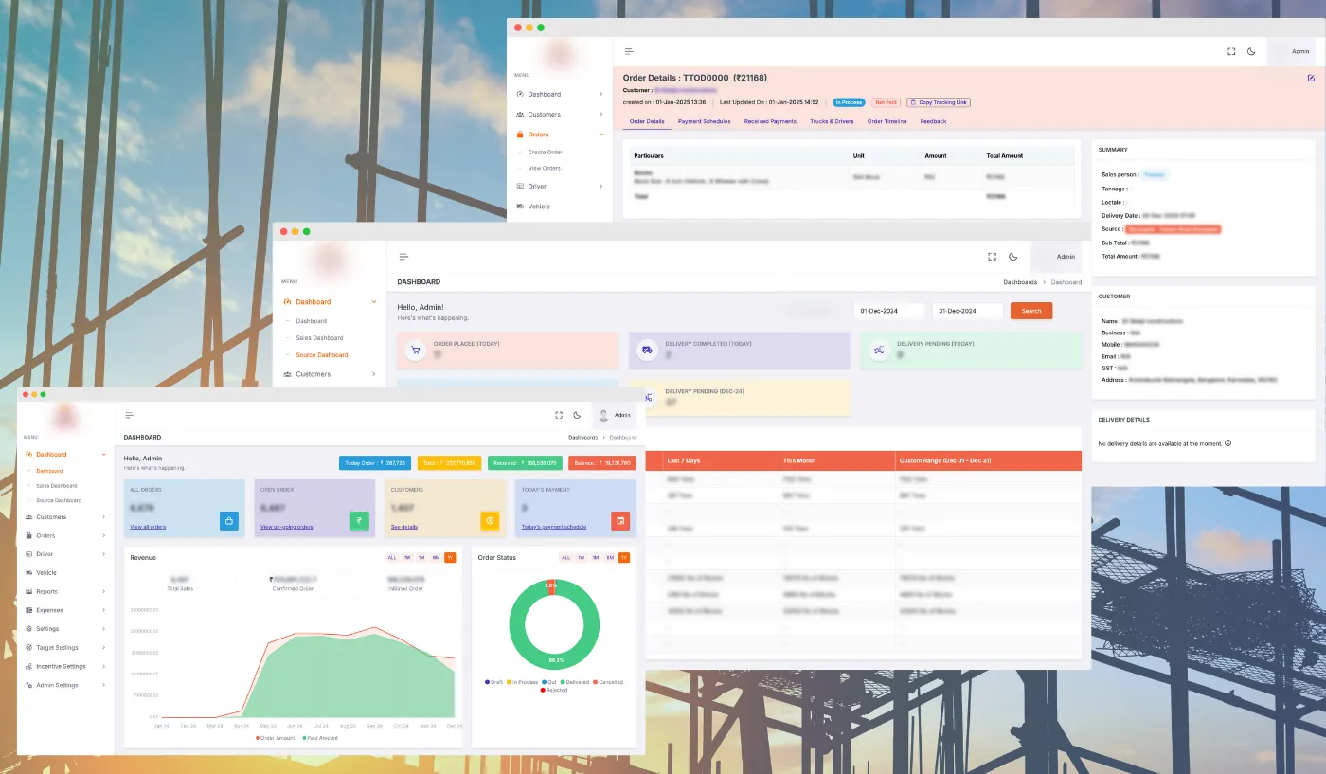The image size is (1326, 774).
Task: Click the shopping bag icon on All Orders card
Action: coord(228,520)
